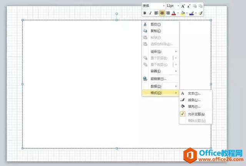This screenshot has height=166, width=246.
Task: Open the line color dropdown arrow
Action: click(x=196, y=13)
